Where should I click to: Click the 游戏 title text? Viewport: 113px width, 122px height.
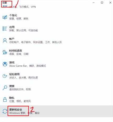pos(12,62)
